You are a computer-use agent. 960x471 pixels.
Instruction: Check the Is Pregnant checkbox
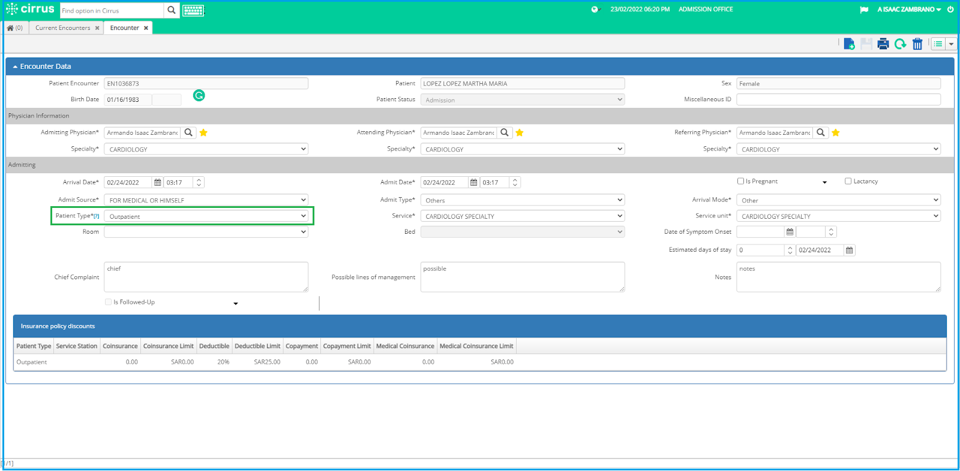point(740,181)
